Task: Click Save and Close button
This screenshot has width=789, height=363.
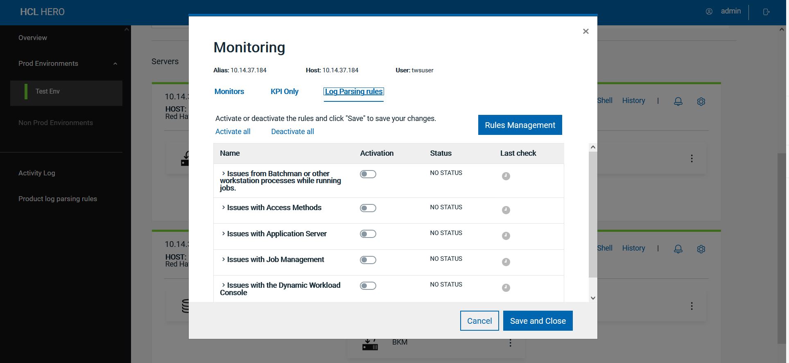Action: 537,321
